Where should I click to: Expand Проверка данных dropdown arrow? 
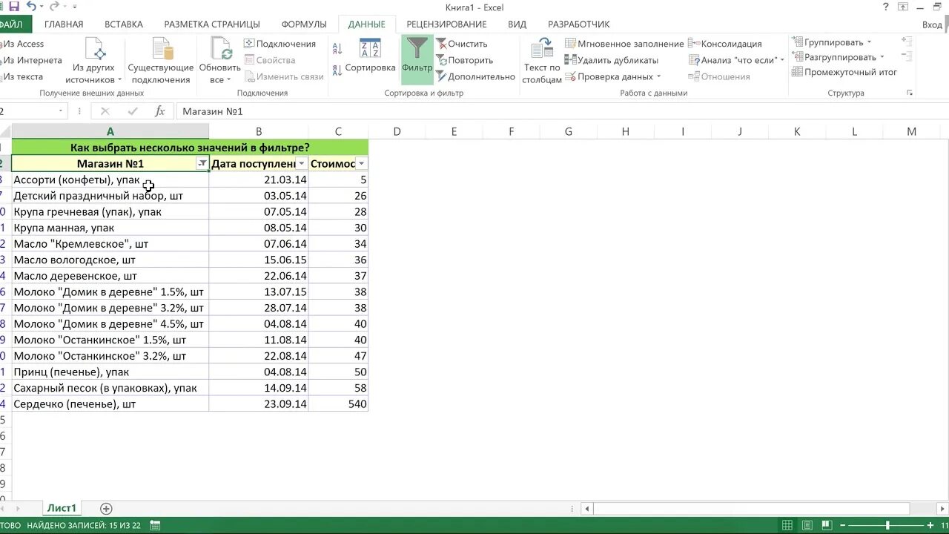[658, 76]
